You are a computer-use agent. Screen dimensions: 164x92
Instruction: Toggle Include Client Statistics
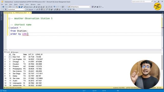pyautogui.click(x=52, y=9)
